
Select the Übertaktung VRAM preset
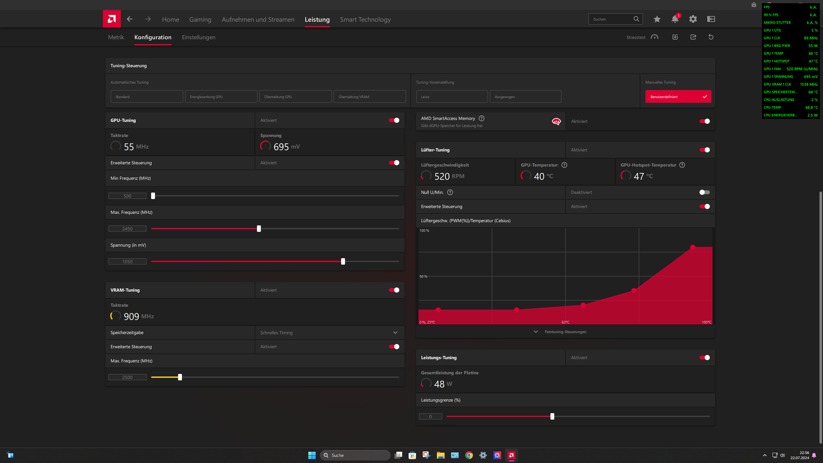point(369,96)
